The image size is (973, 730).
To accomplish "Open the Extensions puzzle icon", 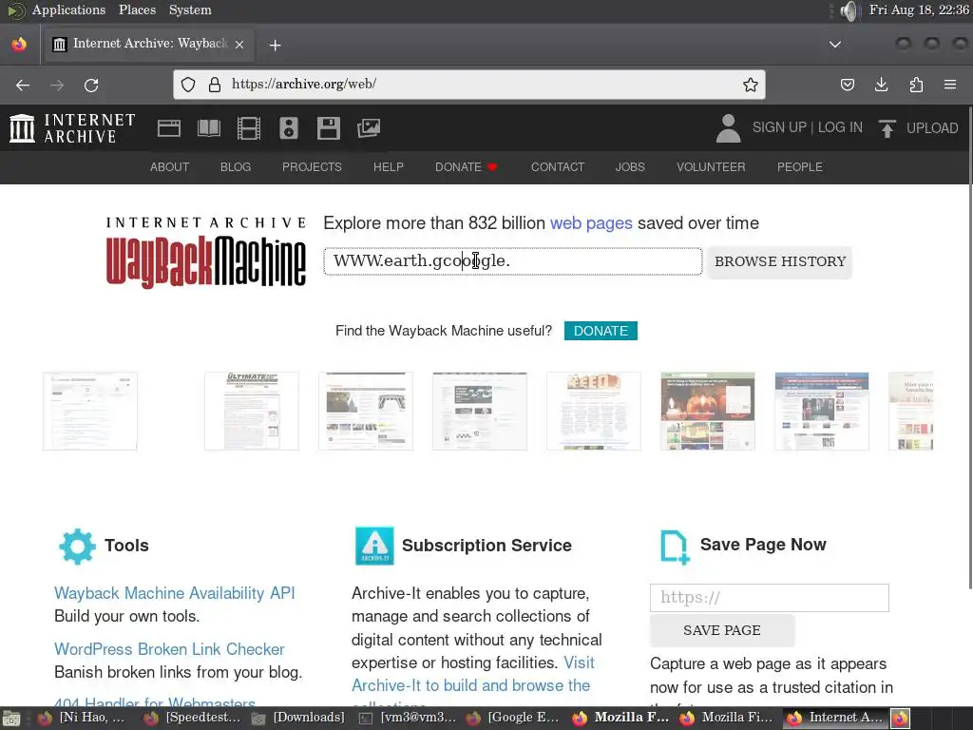I will [x=916, y=85].
